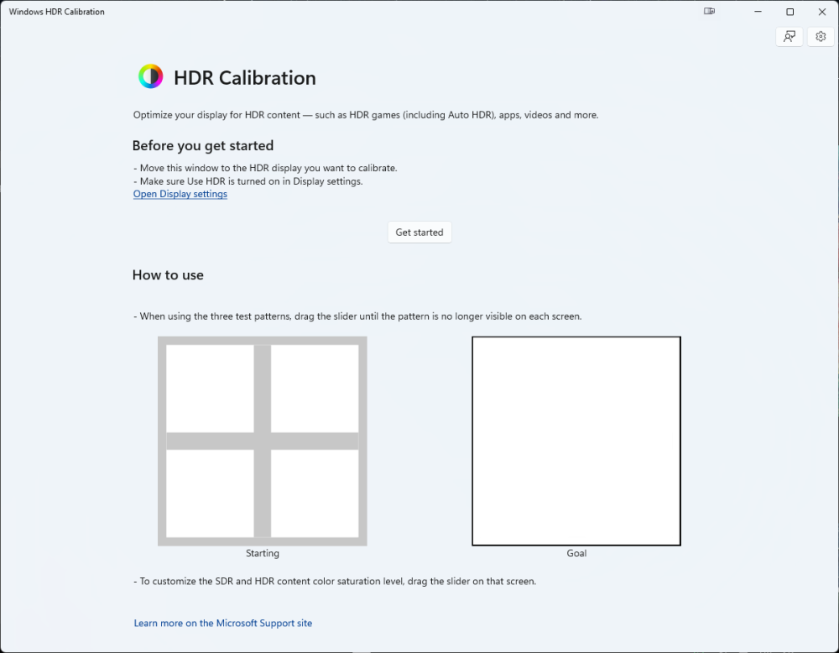This screenshot has height=653, width=839.
Task: Minimize the HDR Calibration window
Action: coord(758,12)
